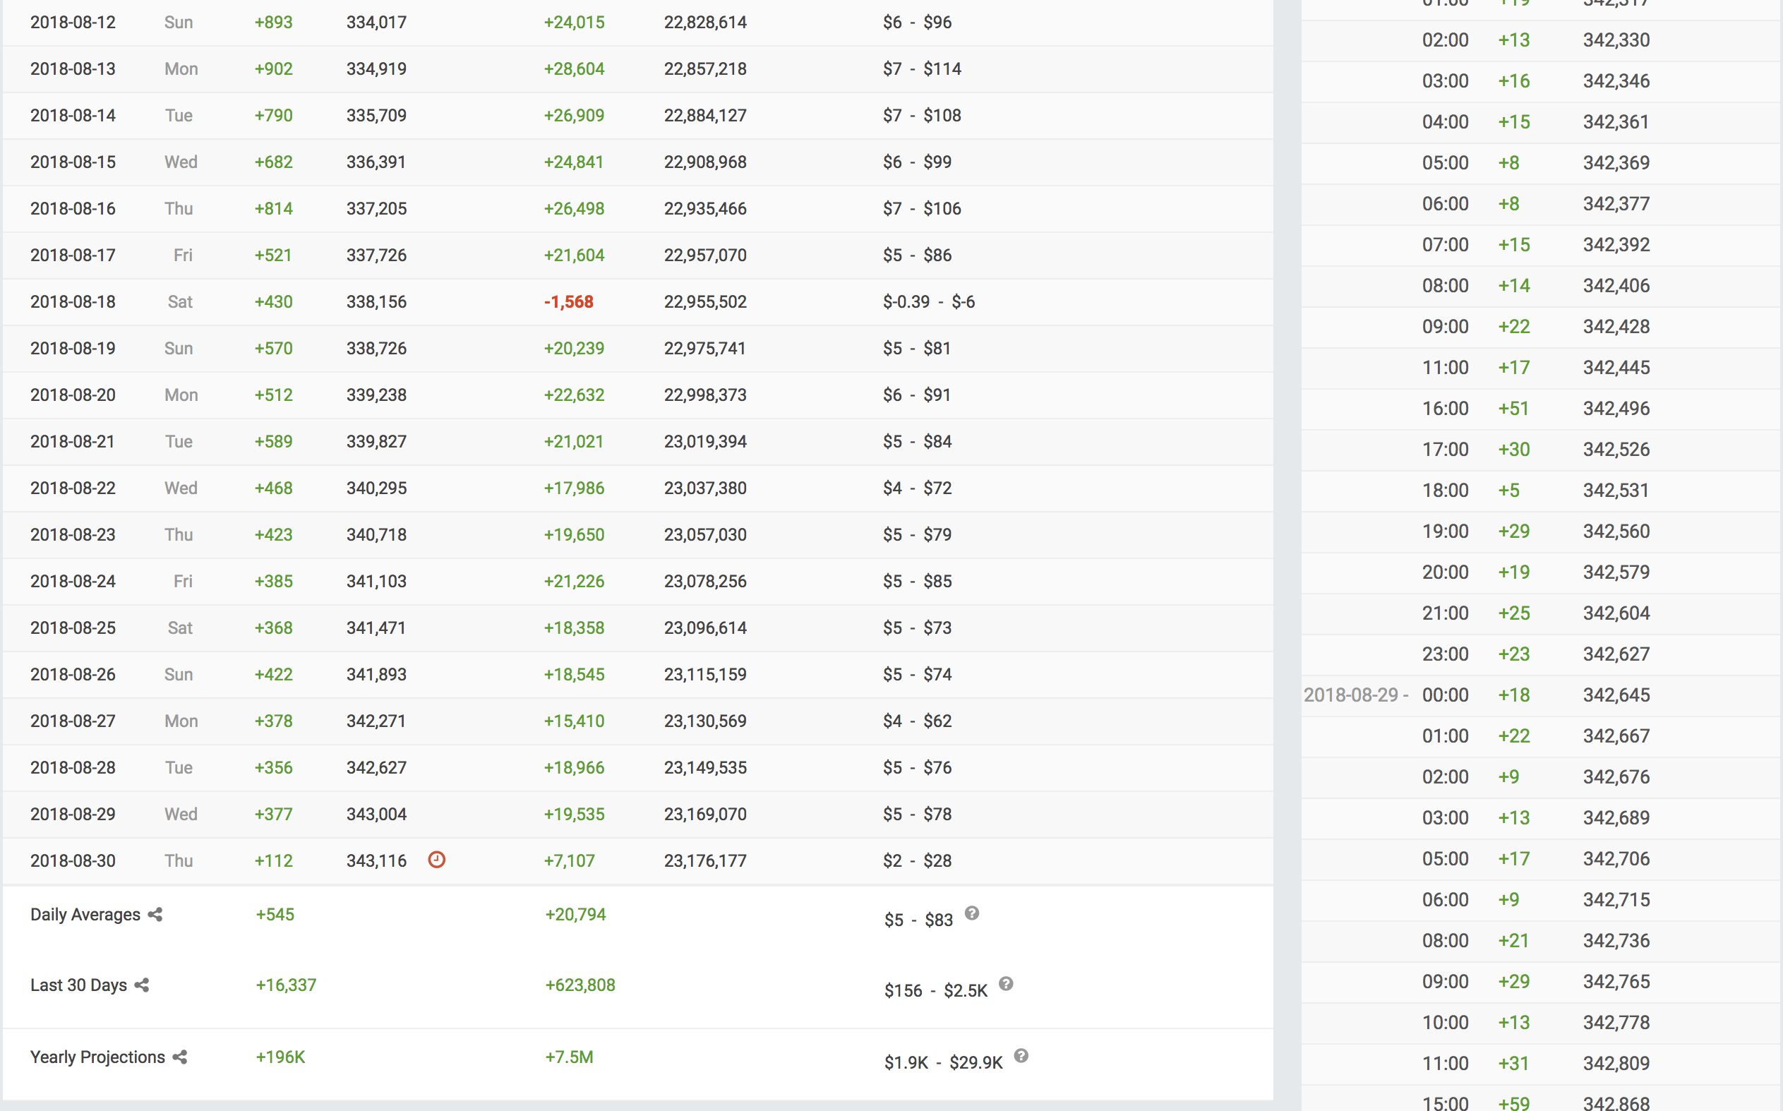Image resolution: width=1783 pixels, height=1111 pixels.
Task: Click the +16,337 monthly subscriber total
Action: click(286, 985)
